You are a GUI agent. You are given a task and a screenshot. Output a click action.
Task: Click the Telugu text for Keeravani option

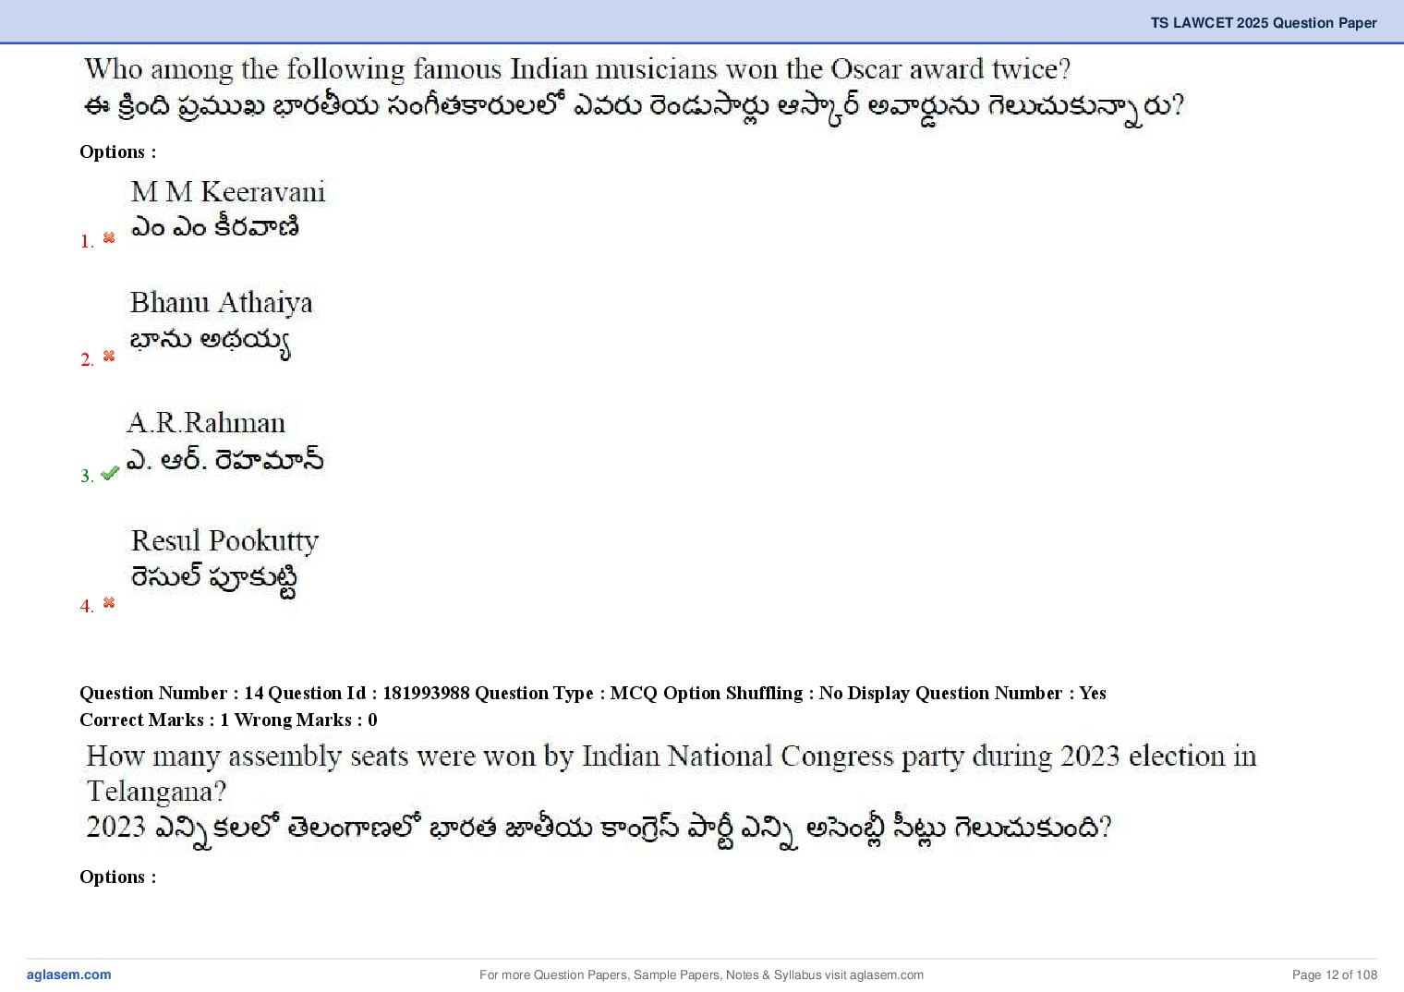coord(215,227)
